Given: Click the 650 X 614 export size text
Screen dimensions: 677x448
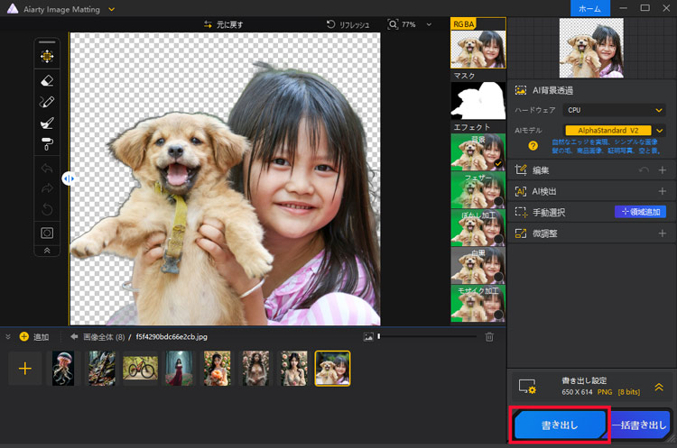Looking at the screenshot, I should [x=577, y=392].
